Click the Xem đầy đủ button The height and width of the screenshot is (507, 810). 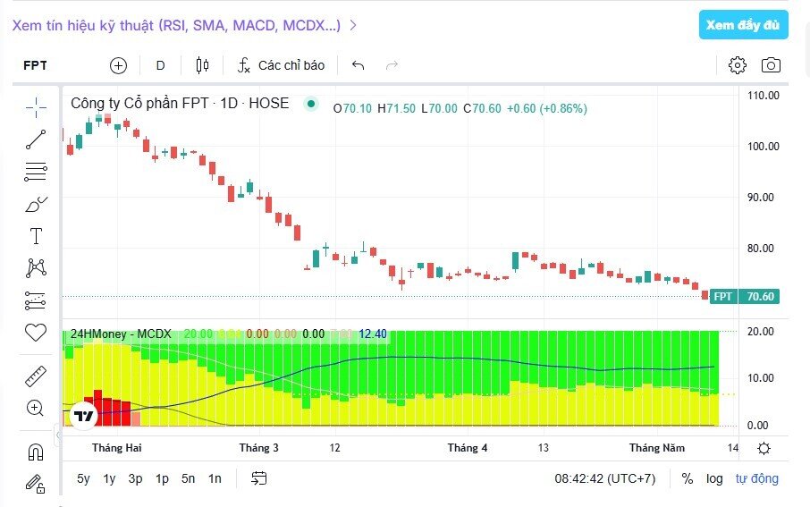[743, 25]
